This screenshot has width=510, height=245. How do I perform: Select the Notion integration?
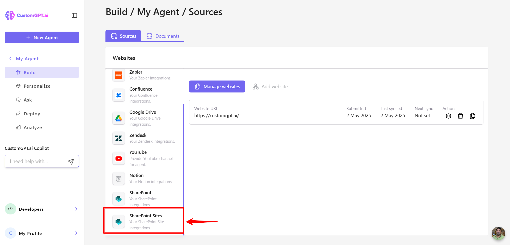pos(144,178)
